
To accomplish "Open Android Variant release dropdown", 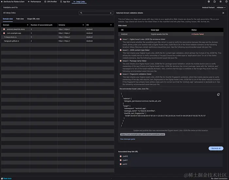I will point(221,8).
